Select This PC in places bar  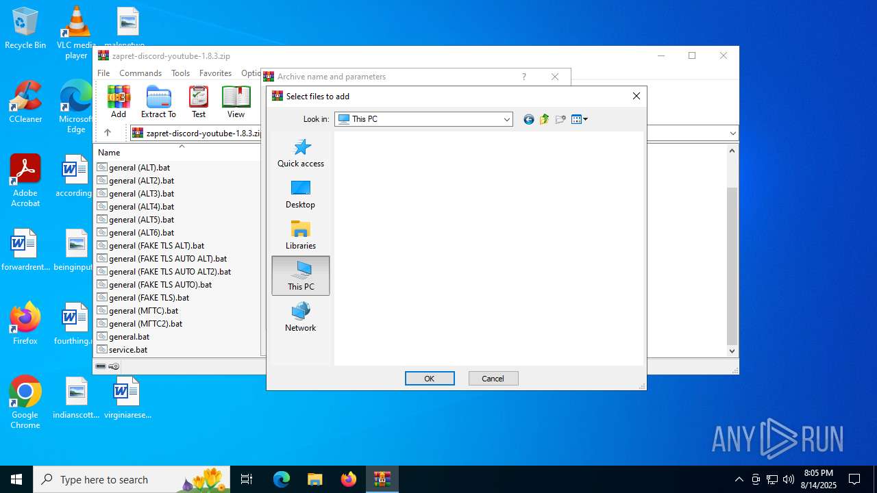(301, 276)
